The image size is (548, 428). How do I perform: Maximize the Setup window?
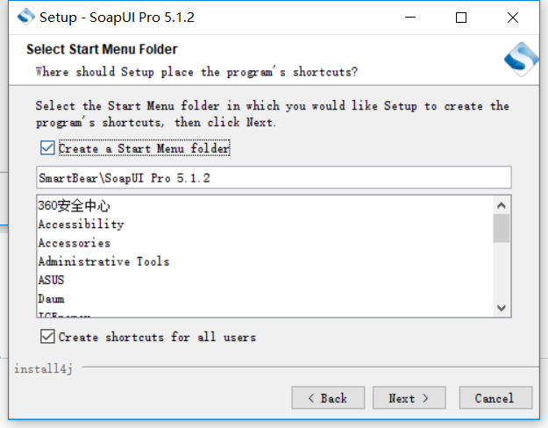pyautogui.click(x=461, y=18)
